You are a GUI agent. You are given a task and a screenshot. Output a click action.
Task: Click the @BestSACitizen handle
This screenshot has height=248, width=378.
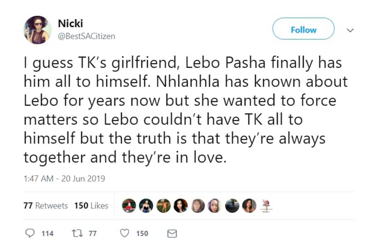tap(86, 36)
